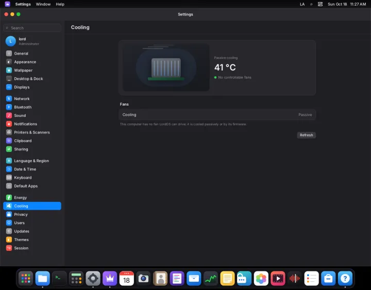Open Keyboard settings
This screenshot has height=290, width=371.
click(x=32, y=178)
